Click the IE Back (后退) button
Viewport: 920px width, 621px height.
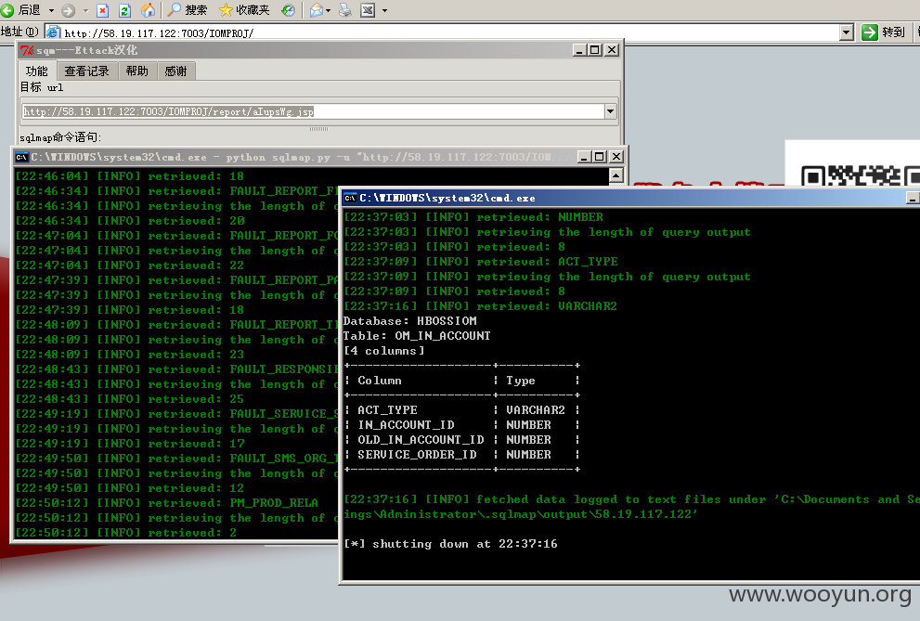21,10
